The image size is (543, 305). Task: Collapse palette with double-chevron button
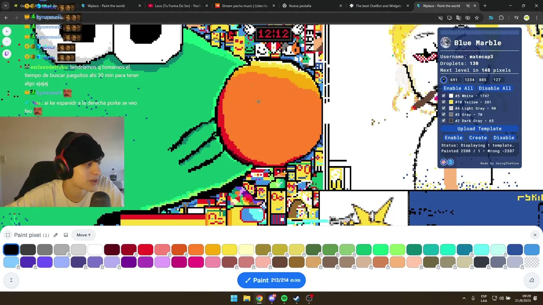click(11, 280)
